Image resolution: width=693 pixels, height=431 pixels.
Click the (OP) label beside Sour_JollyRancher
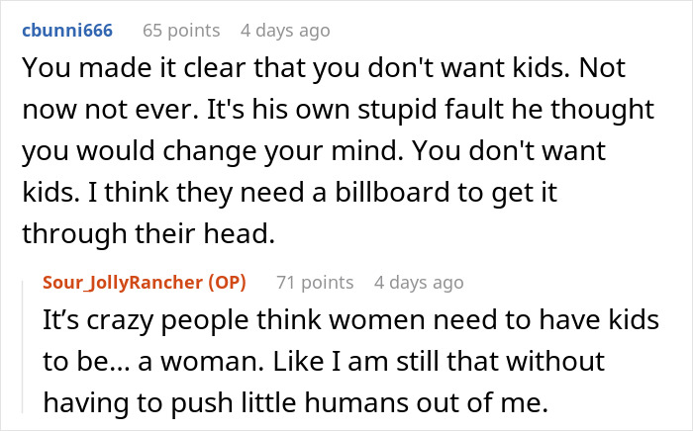[225, 283]
